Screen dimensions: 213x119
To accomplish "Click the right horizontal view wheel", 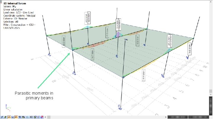I will (x=199, y=117).
